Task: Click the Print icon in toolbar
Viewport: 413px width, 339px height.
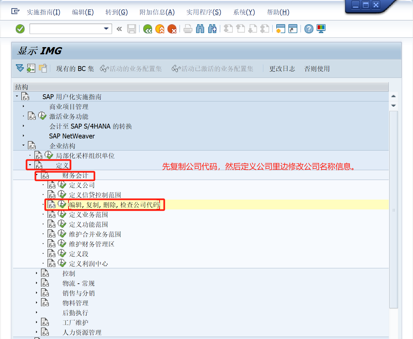Action: [188, 29]
